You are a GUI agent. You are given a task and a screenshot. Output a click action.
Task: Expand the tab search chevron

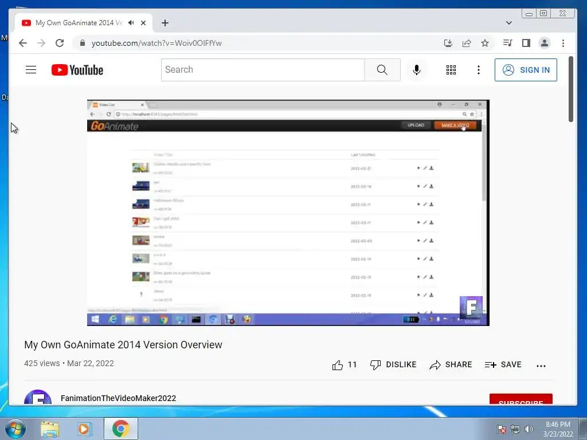pyautogui.click(x=509, y=23)
